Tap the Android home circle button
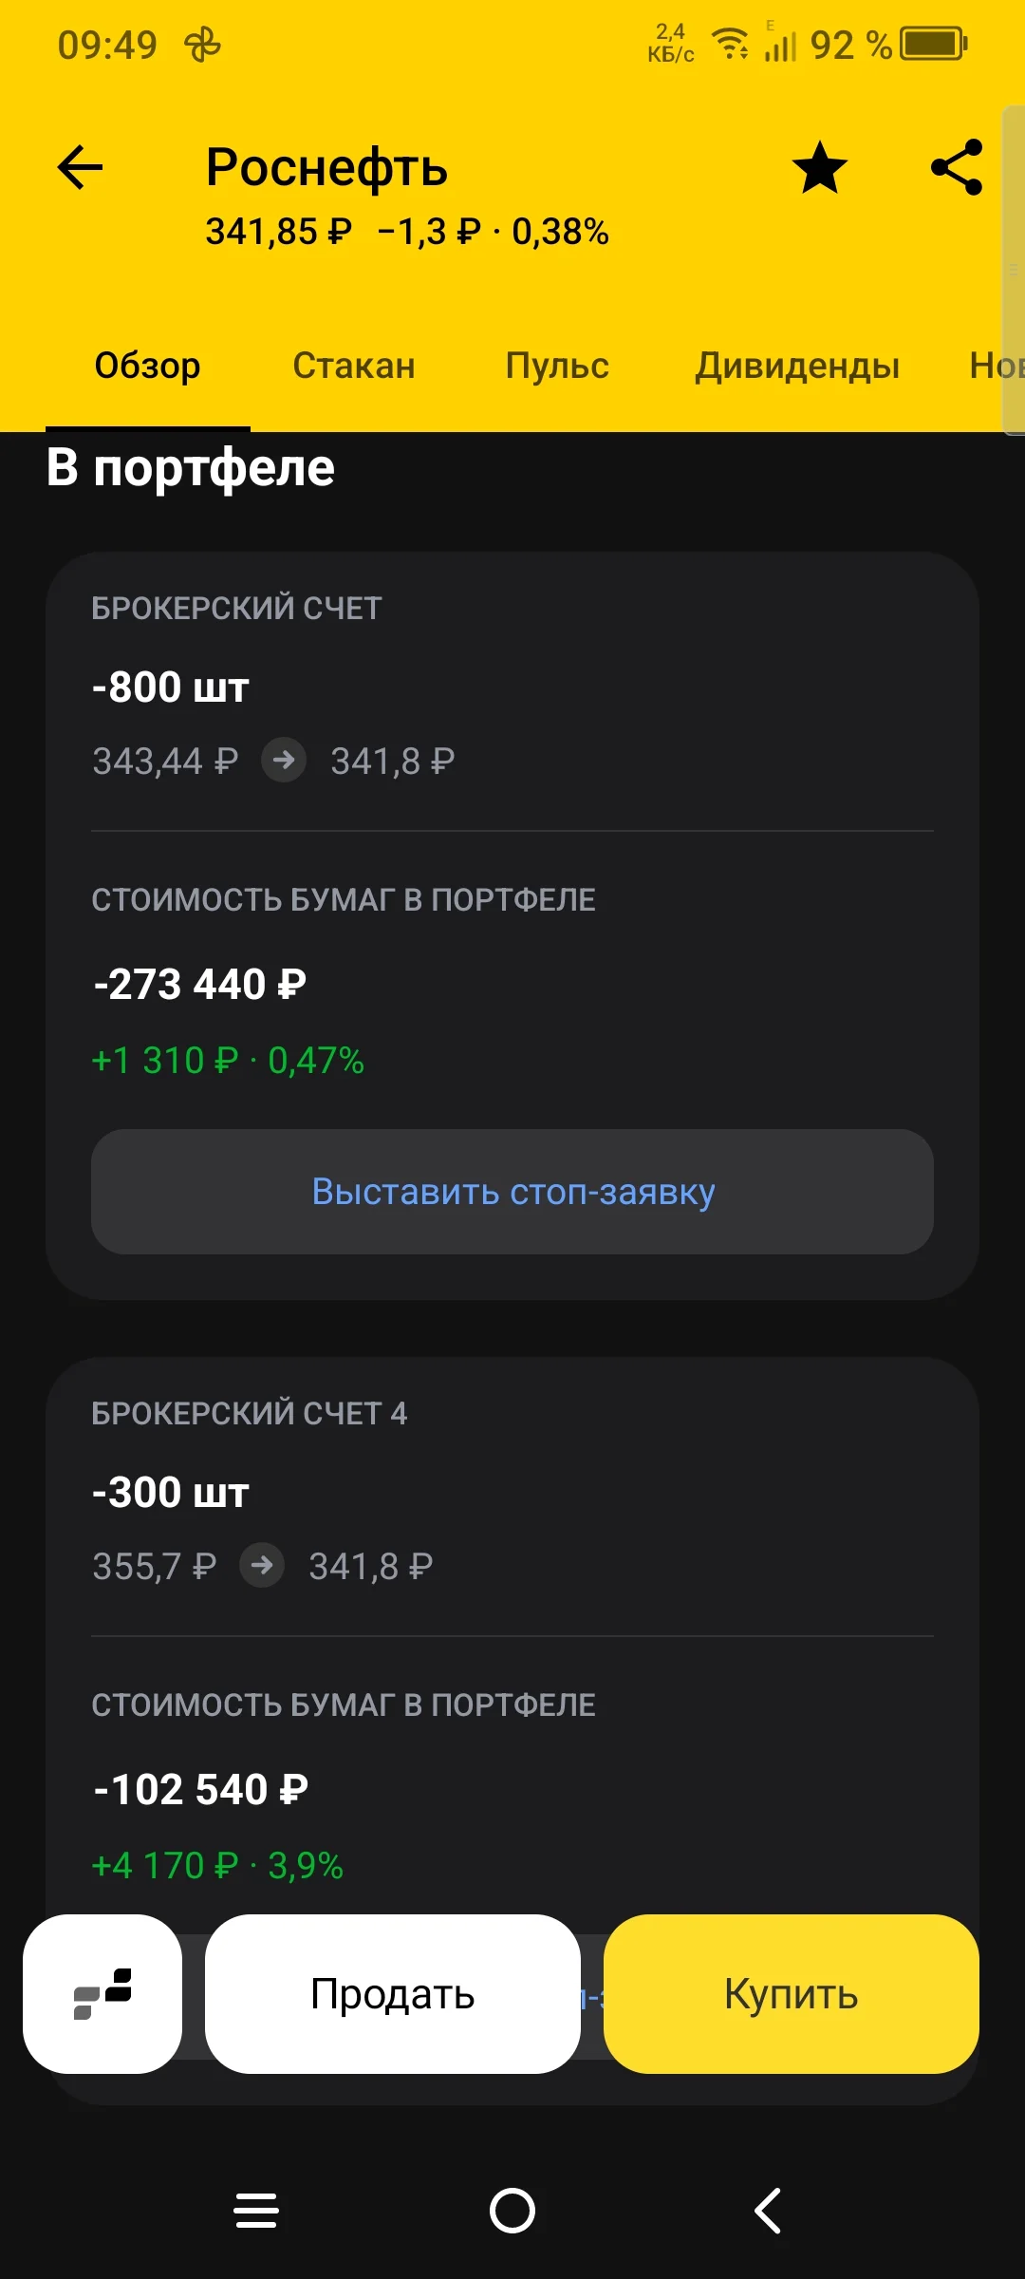Screen dimensions: 1025x2279 [x=512, y=2211]
